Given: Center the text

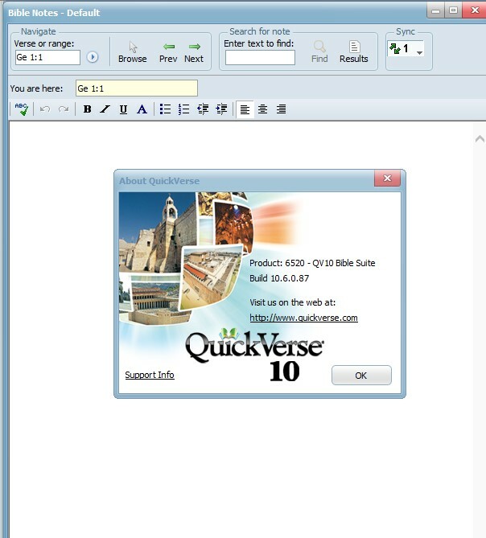Looking at the screenshot, I should pos(263,109).
